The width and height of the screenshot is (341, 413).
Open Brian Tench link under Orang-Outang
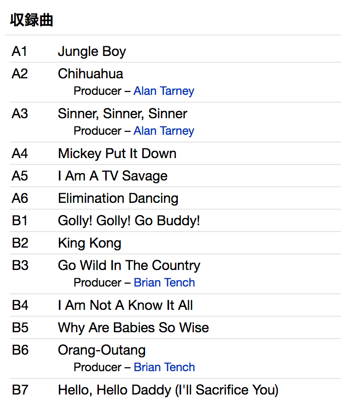(x=164, y=367)
